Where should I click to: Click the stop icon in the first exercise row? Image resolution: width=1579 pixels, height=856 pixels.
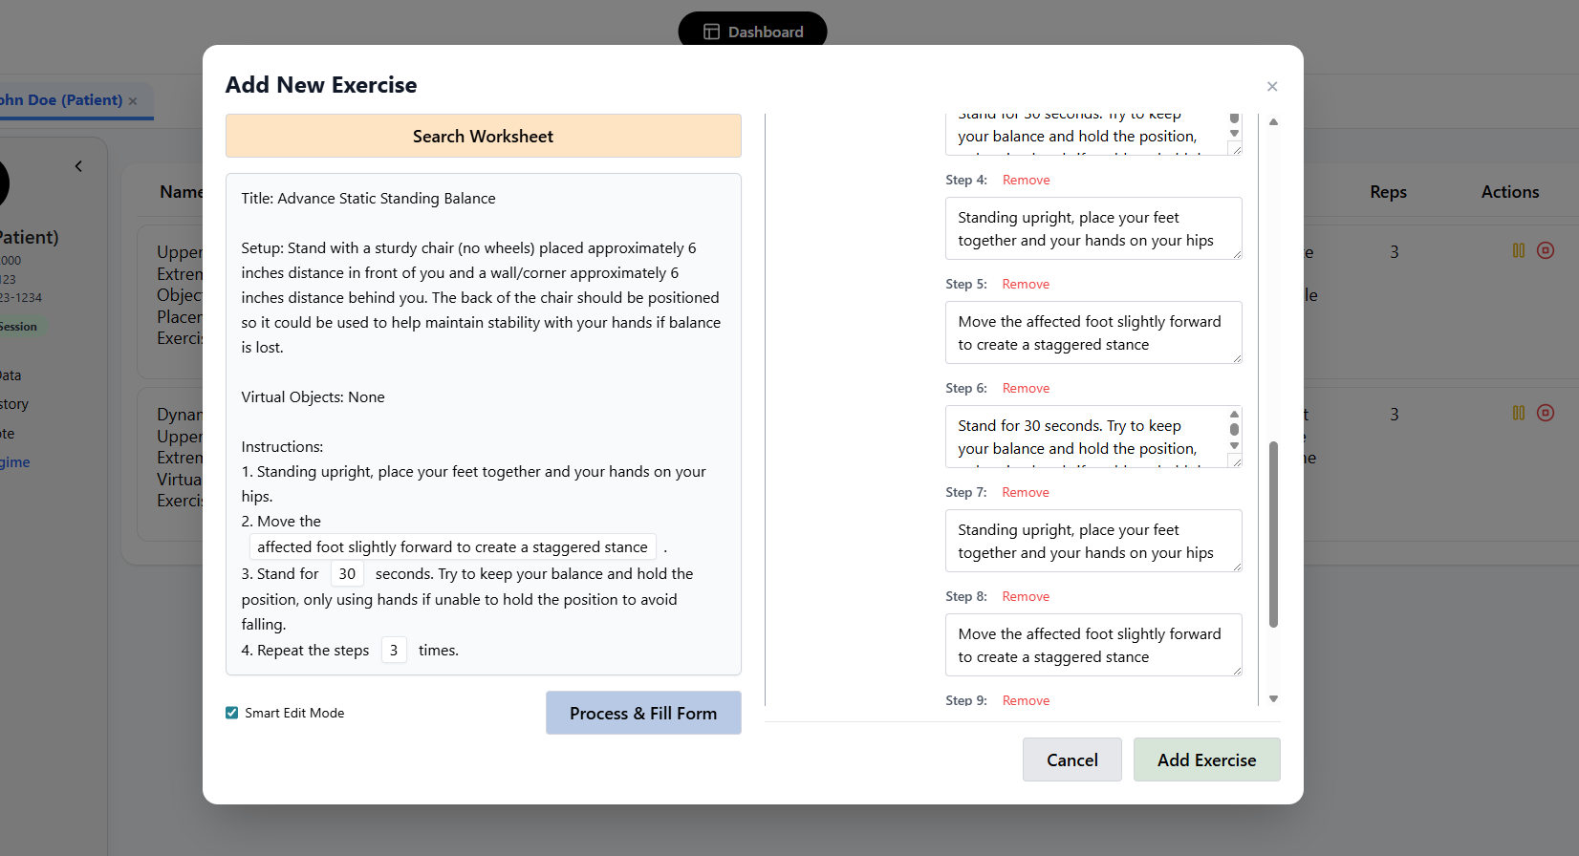1545,250
